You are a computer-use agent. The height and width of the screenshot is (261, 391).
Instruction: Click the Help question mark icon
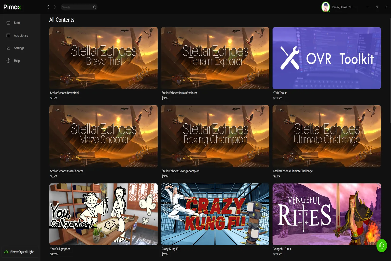[x=8, y=61]
